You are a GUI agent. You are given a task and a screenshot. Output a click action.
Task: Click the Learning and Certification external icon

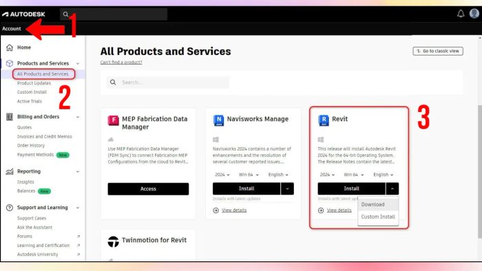click(x=78, y=246)
